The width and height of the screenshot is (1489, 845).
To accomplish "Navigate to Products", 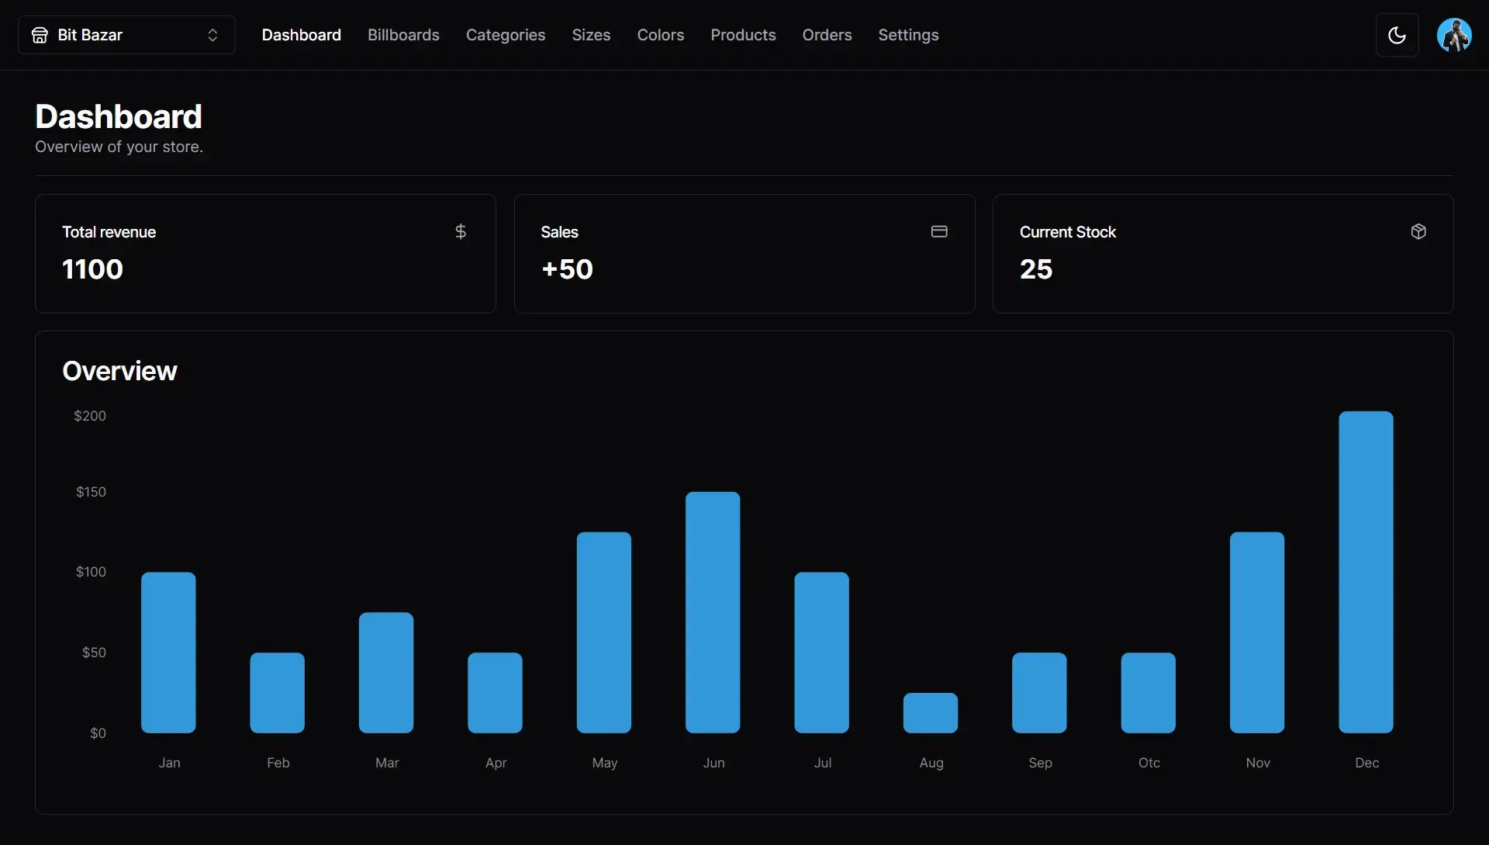I will 743,35.
